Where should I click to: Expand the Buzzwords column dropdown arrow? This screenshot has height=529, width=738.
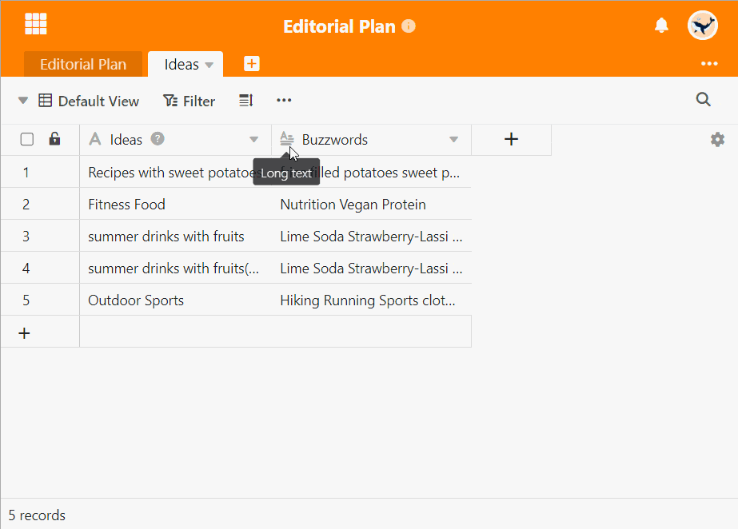[x=453, y=140]
